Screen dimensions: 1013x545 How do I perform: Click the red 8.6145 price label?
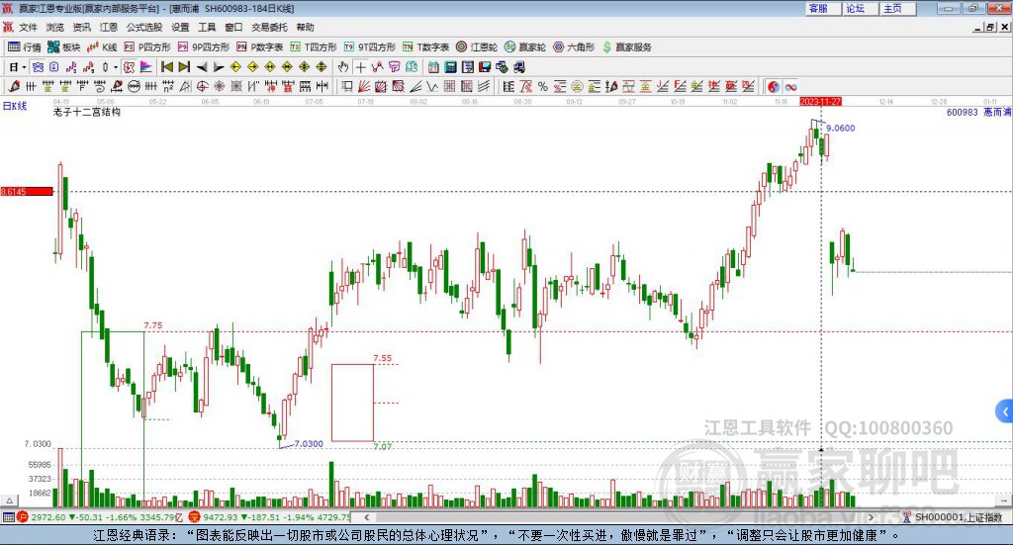coord(27,192)
